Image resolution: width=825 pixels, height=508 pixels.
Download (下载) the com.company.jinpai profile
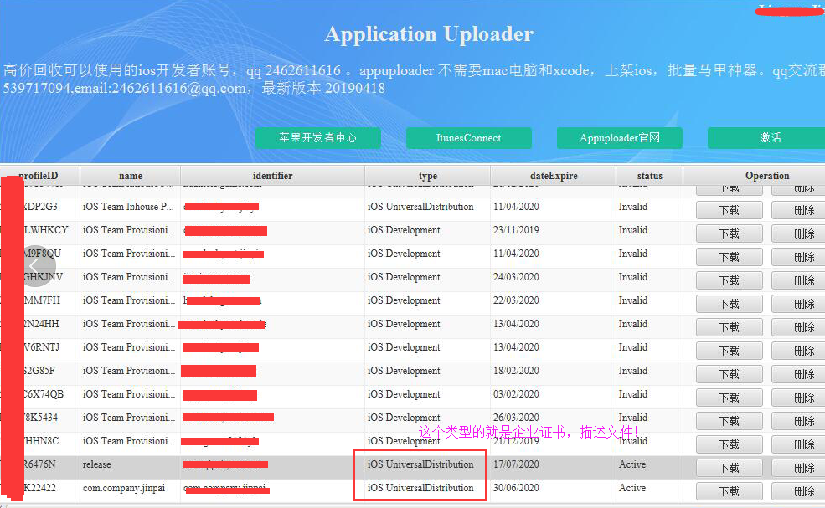[730, 491]
